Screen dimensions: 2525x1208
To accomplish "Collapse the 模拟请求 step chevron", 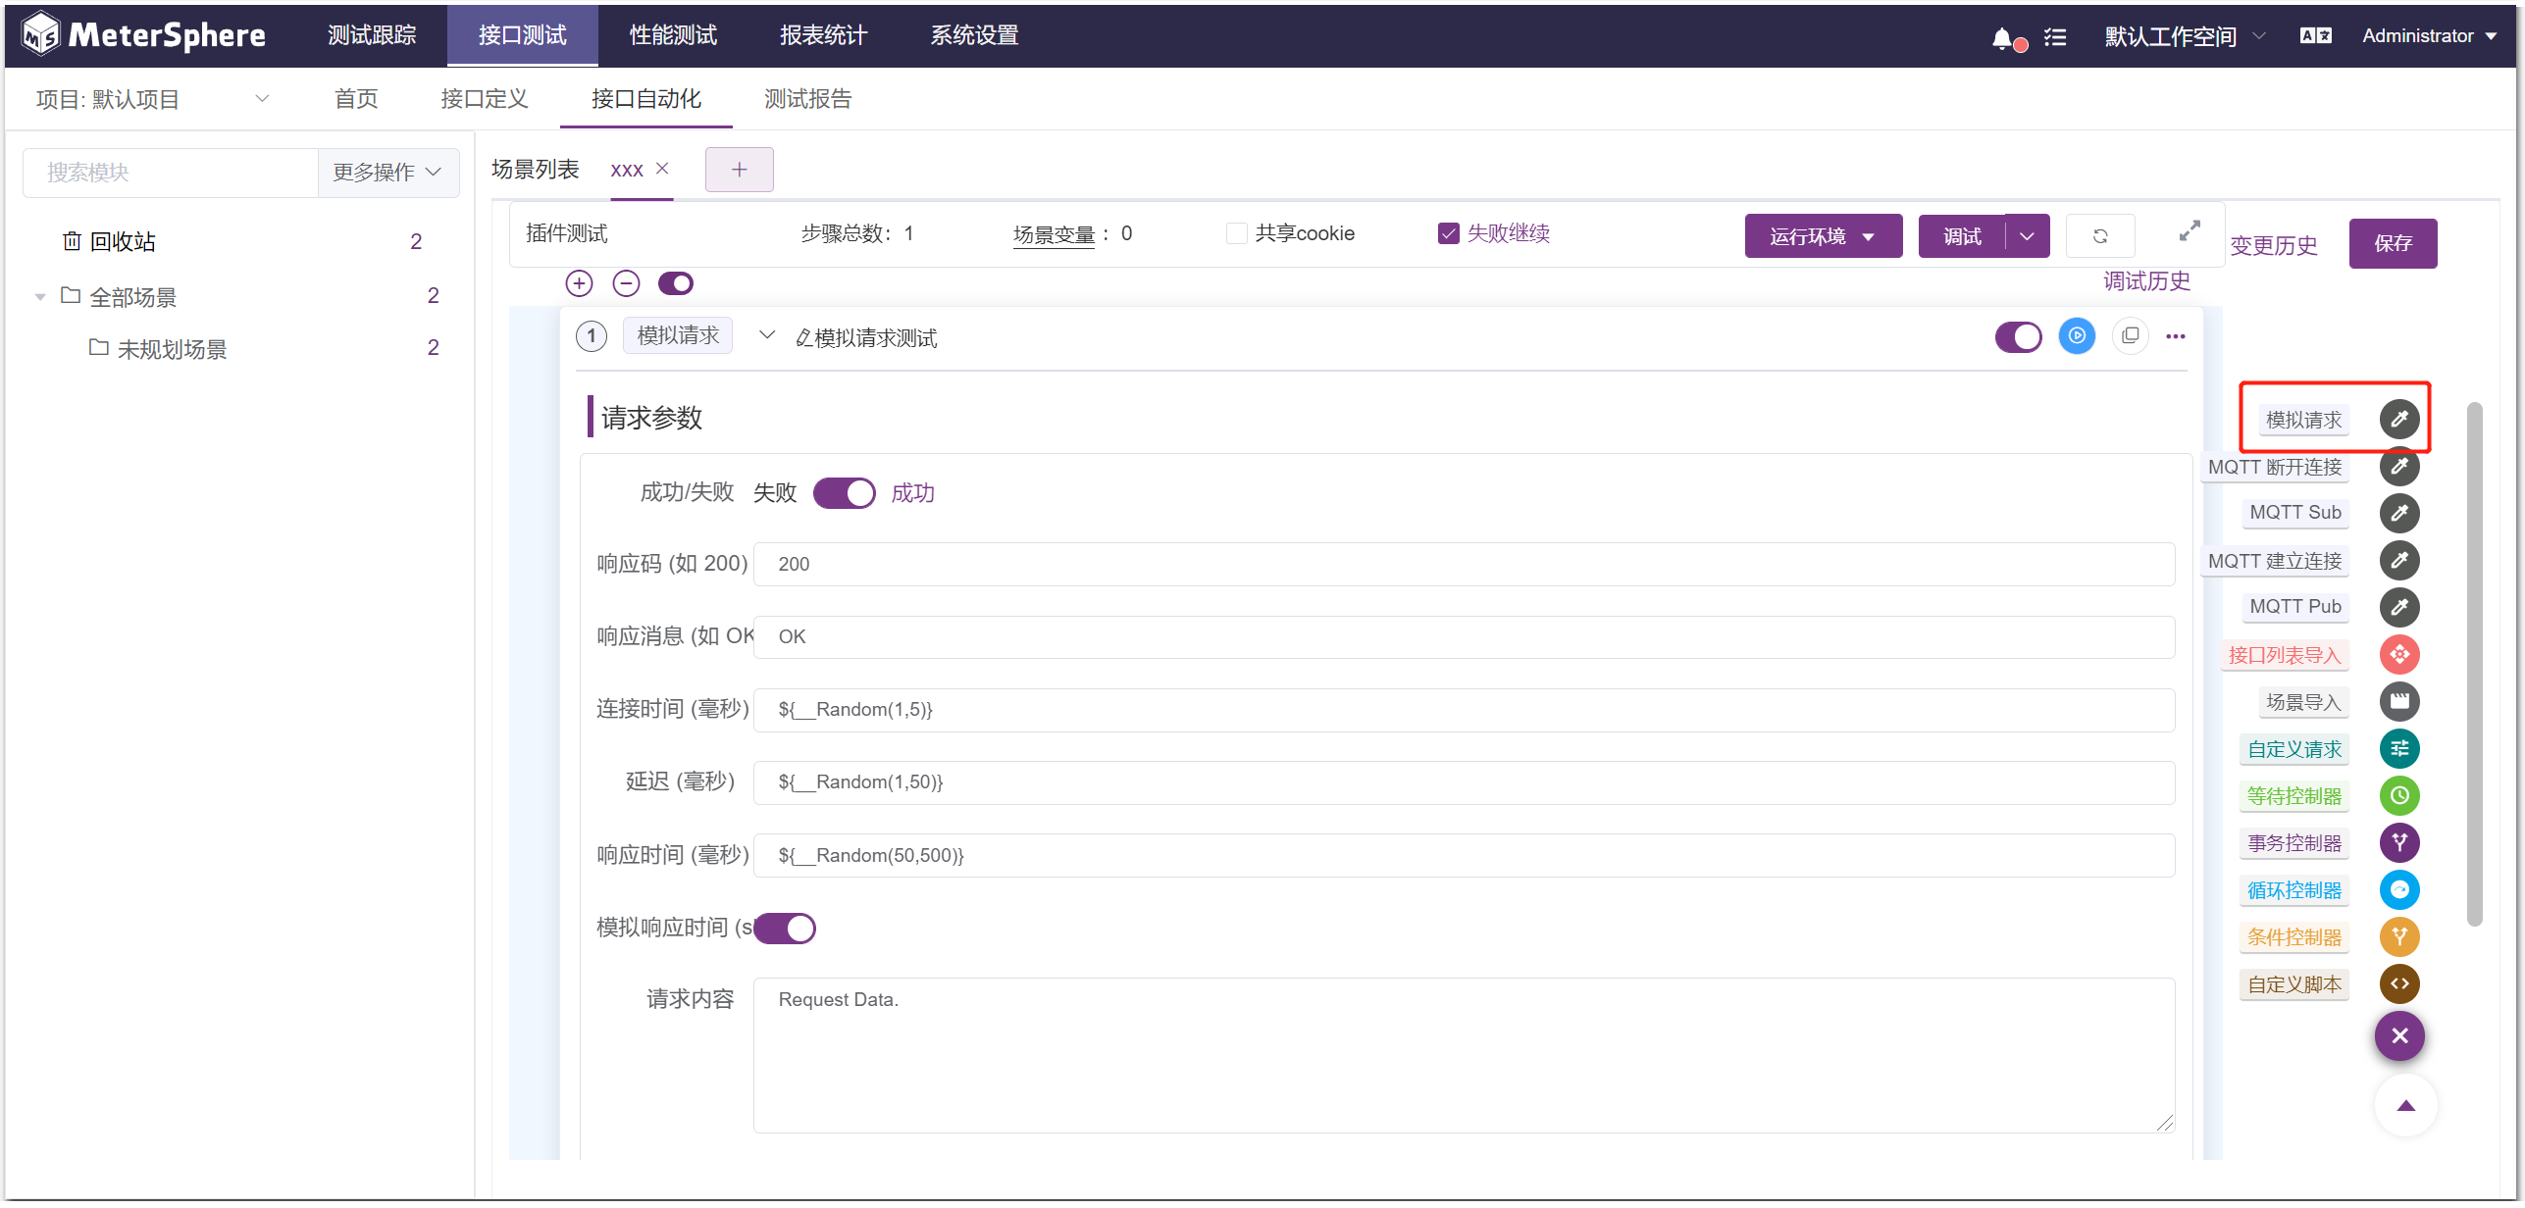I will click(x=767, y=336).
